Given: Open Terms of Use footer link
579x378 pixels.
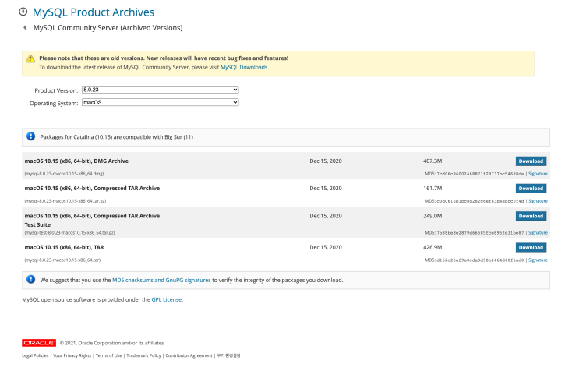Looking at the screenshot, I should [108, 355].
